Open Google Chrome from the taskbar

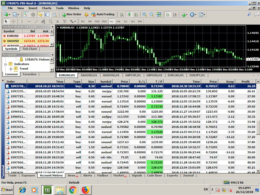[x=73, y=190]
